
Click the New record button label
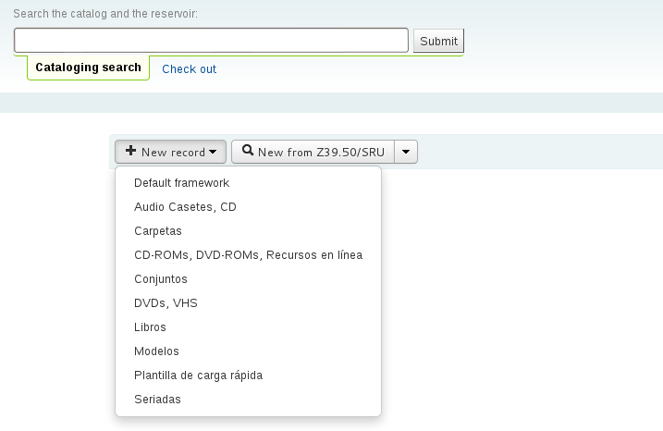click(173, 152)
